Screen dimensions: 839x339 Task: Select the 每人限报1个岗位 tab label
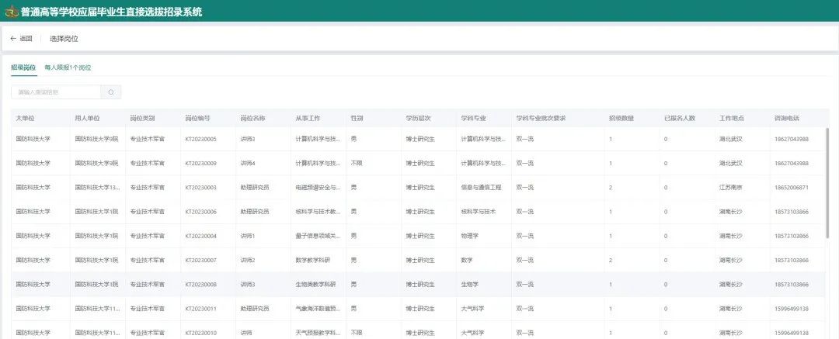click(x=68, y=67)
